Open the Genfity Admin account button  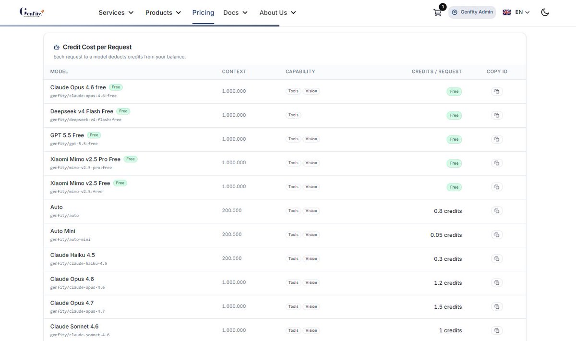tap(472, 12)
